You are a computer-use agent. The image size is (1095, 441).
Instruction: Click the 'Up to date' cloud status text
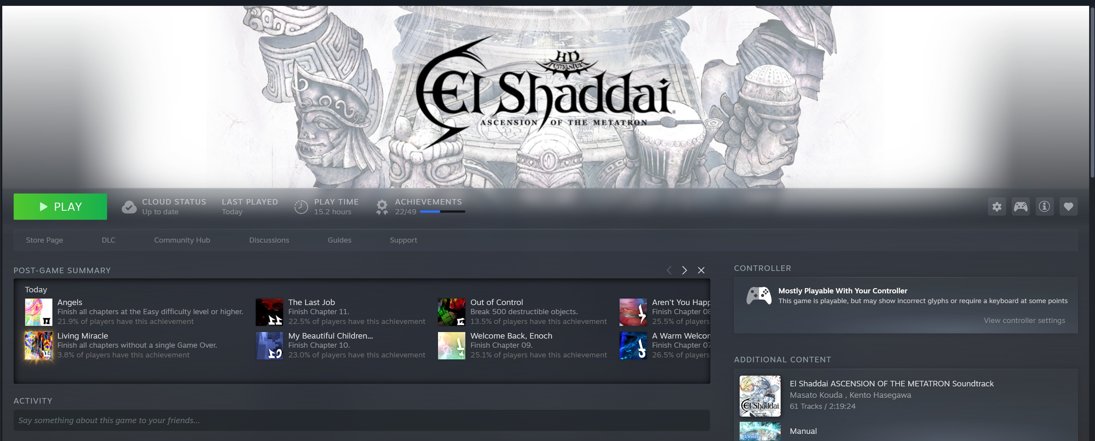pyautogui.click(x=160, y=212)
